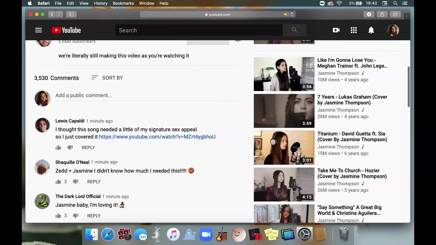Open the Safari share button

point(382,14)
